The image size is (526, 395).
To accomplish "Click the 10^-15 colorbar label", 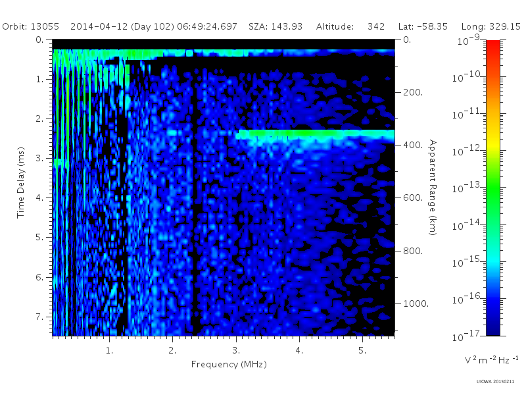I will 466,261.
